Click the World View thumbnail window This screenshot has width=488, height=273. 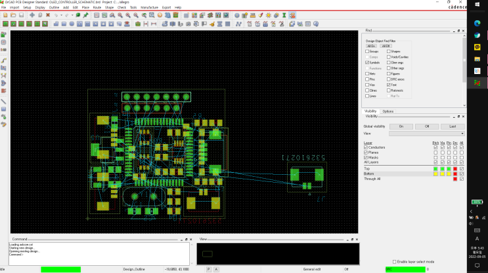278,253
